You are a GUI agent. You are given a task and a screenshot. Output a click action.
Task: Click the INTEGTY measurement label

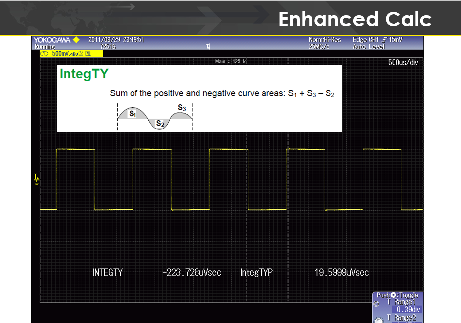[108, 272]
